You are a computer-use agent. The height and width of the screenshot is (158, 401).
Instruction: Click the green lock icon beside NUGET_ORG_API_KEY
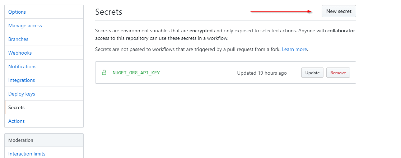(x=104, y=73)
